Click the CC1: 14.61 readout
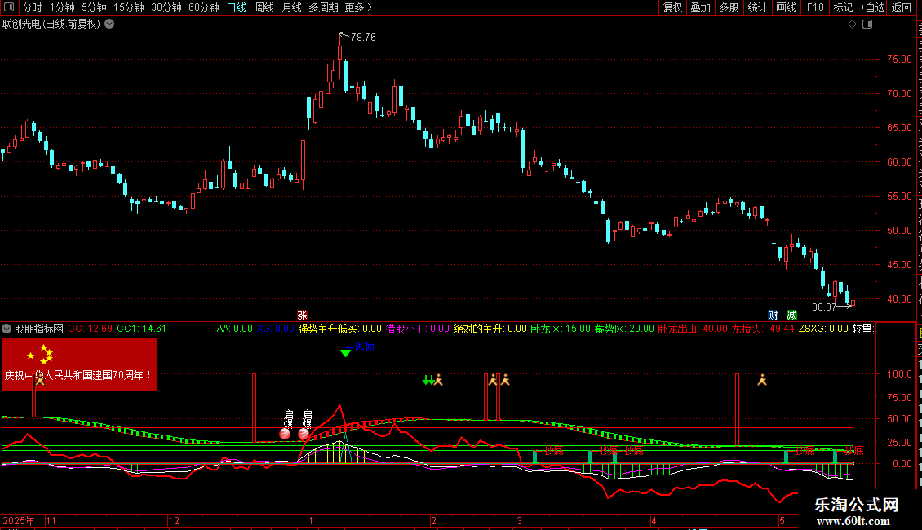This screenshot has width=922, height=530. point(142,329)
